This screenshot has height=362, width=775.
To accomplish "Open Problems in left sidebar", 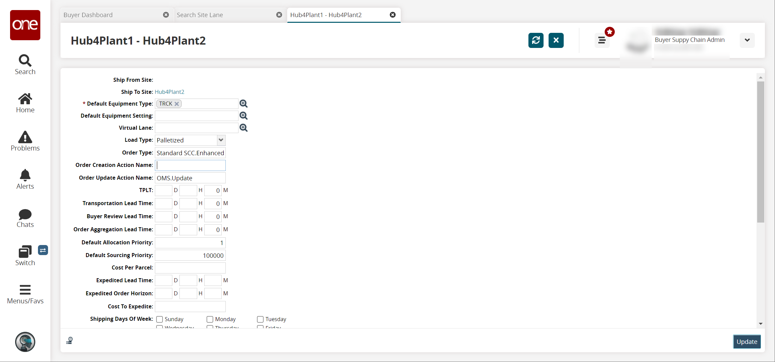I will (25, 141).
